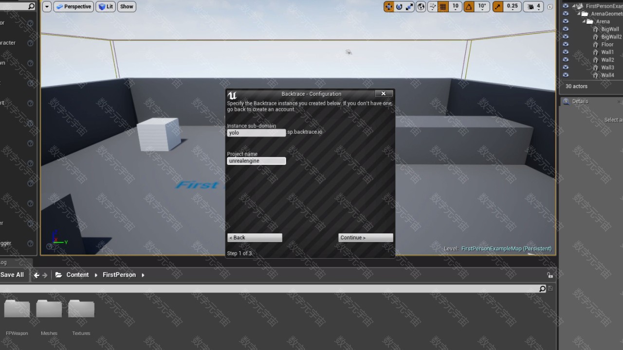Expand arrow after FirstPerson breadcrumb
The width and height of the screenshot is (623, 350).
(x=143, y=275)
